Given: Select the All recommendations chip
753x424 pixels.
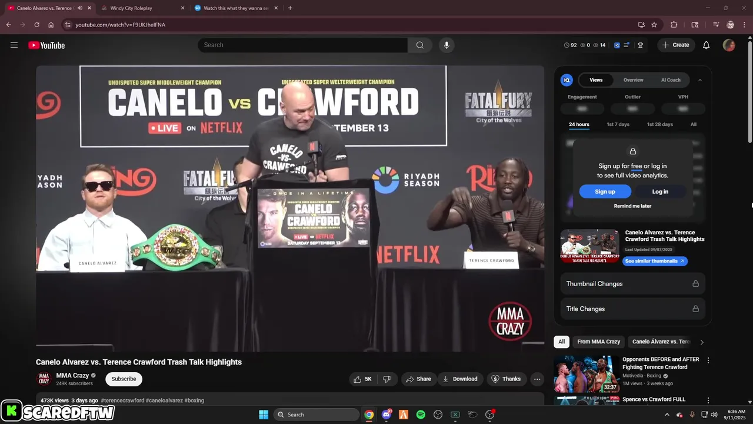Looking at the screenshot, I should click(x=561, y=342).
